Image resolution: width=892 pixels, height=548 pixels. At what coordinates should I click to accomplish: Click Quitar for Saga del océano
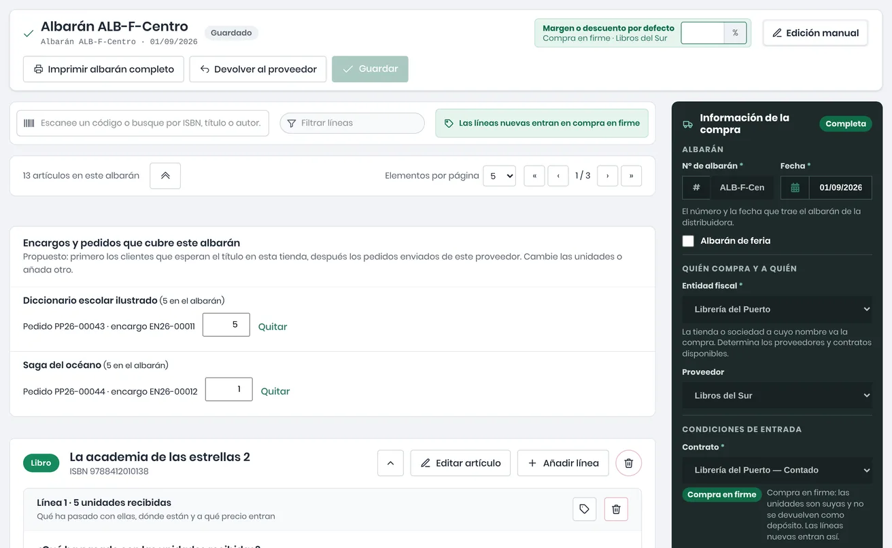pos(275,391)
